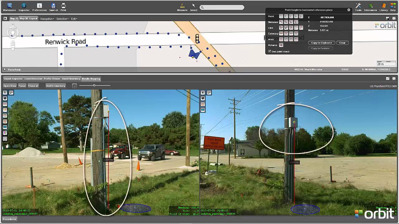Expand the Edit dropdown menu
Viewport: 399px width, 224px height.
(x=74, y=19)
